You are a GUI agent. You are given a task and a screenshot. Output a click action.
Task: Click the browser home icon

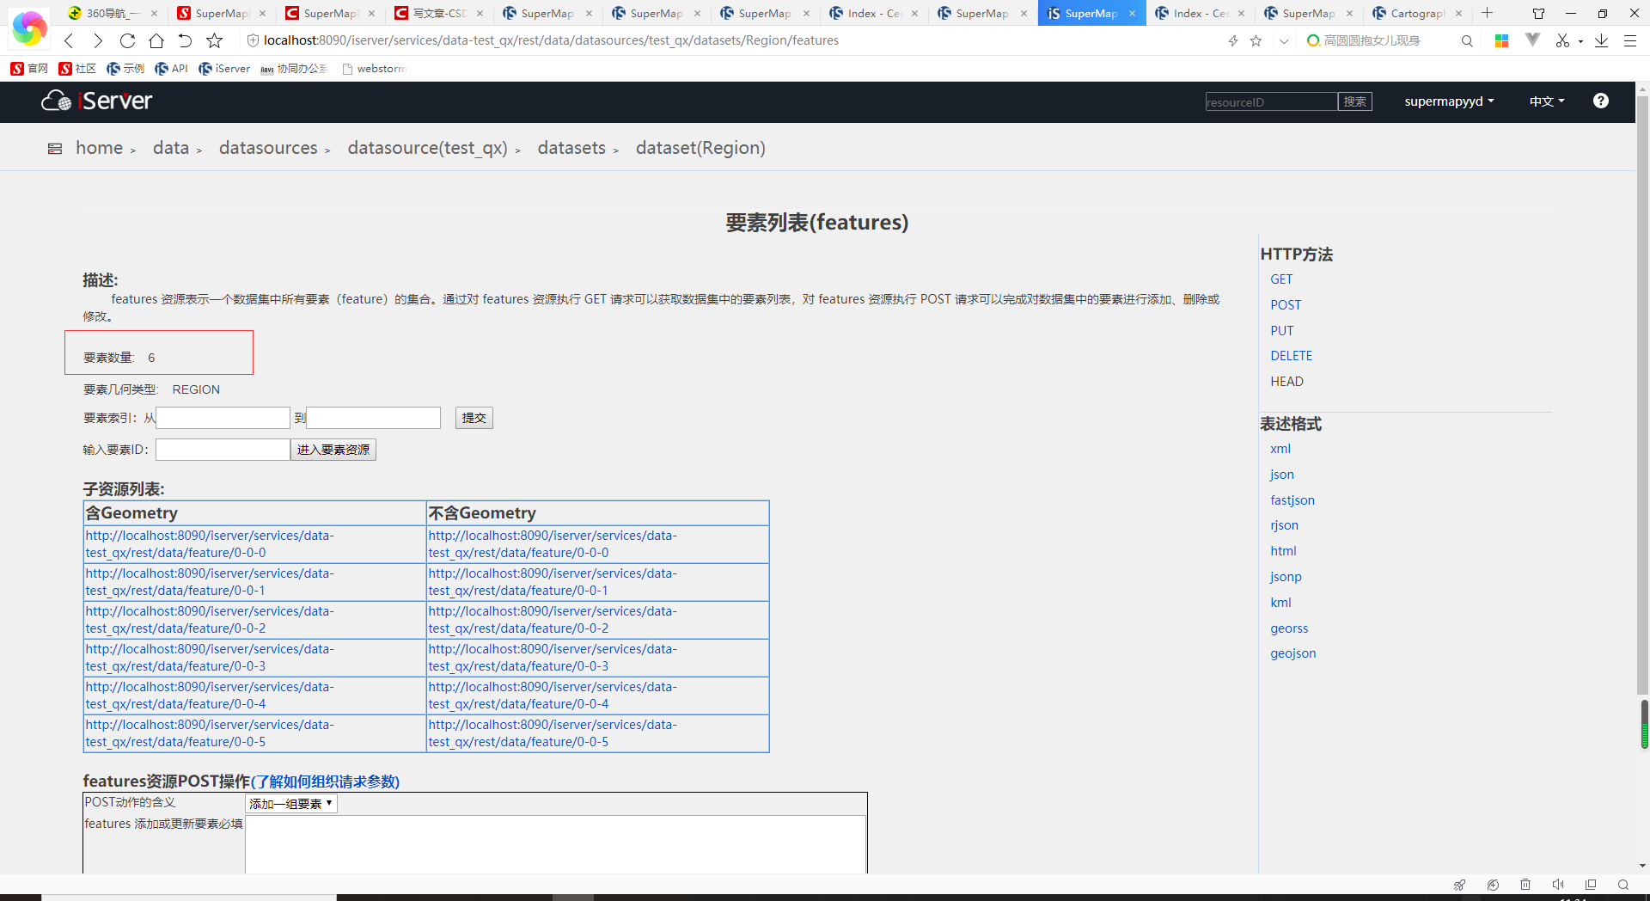pos(156,40)
